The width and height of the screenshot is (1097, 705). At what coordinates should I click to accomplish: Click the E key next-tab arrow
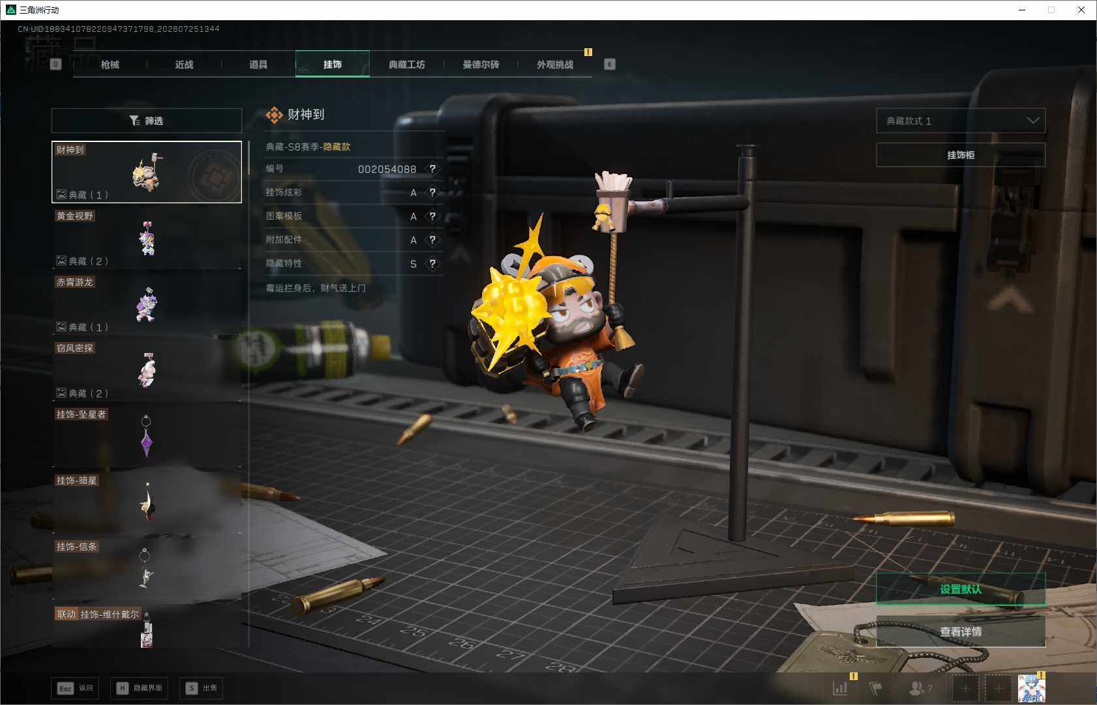(610, 65)
